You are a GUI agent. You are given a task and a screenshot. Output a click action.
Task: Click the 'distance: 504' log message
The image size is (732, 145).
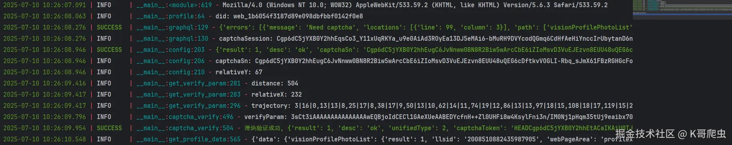(275, 83)
